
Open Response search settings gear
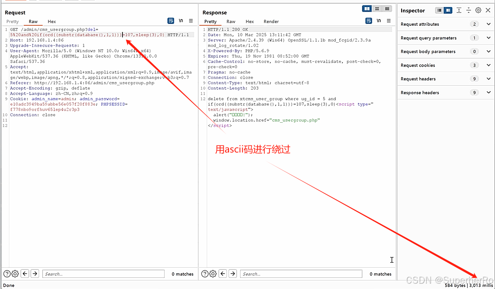tap(213, 274)
